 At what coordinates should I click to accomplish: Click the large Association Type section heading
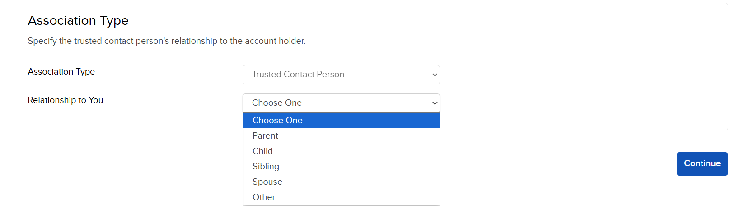tap(78, 21)
